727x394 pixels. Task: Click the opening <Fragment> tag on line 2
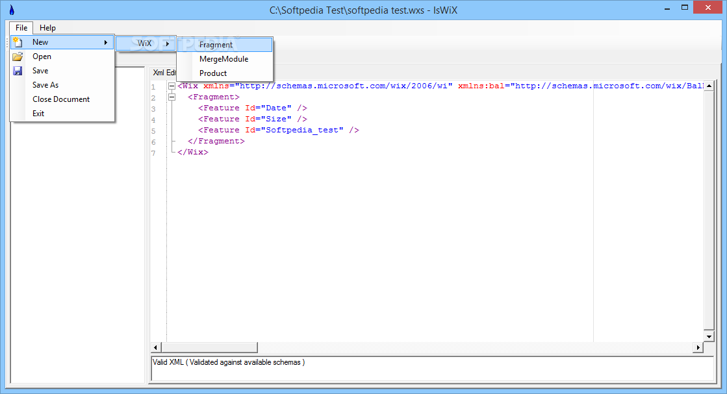(x=214, y=97)
